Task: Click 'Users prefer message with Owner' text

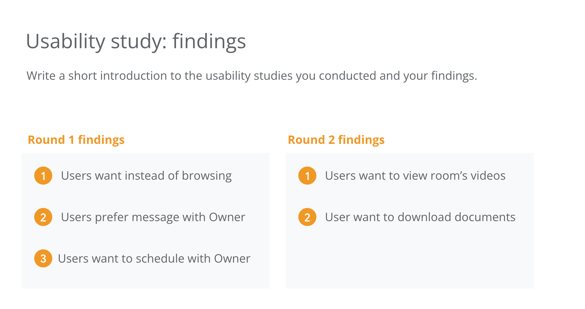Action: pos(153,217)
